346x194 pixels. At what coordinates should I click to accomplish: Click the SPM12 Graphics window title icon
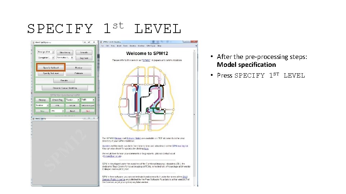click(x=101, y=42)
